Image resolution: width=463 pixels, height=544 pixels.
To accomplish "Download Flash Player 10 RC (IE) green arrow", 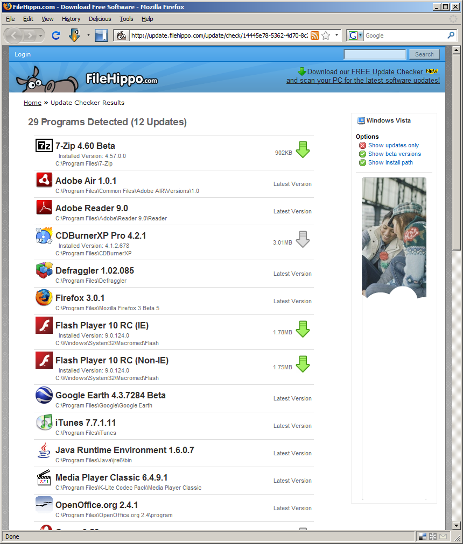I will [303, 329].
